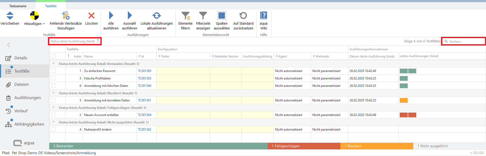Open Ausführungen in the left sidebar

click(x=27, y=98)
